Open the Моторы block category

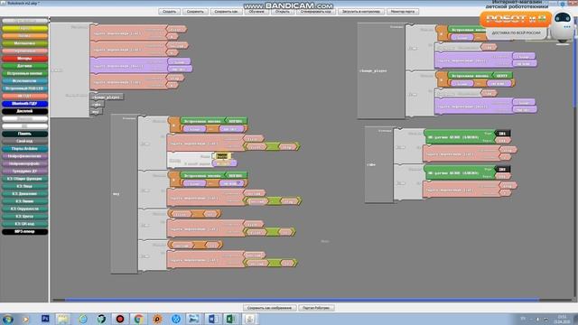pos(24,58)
